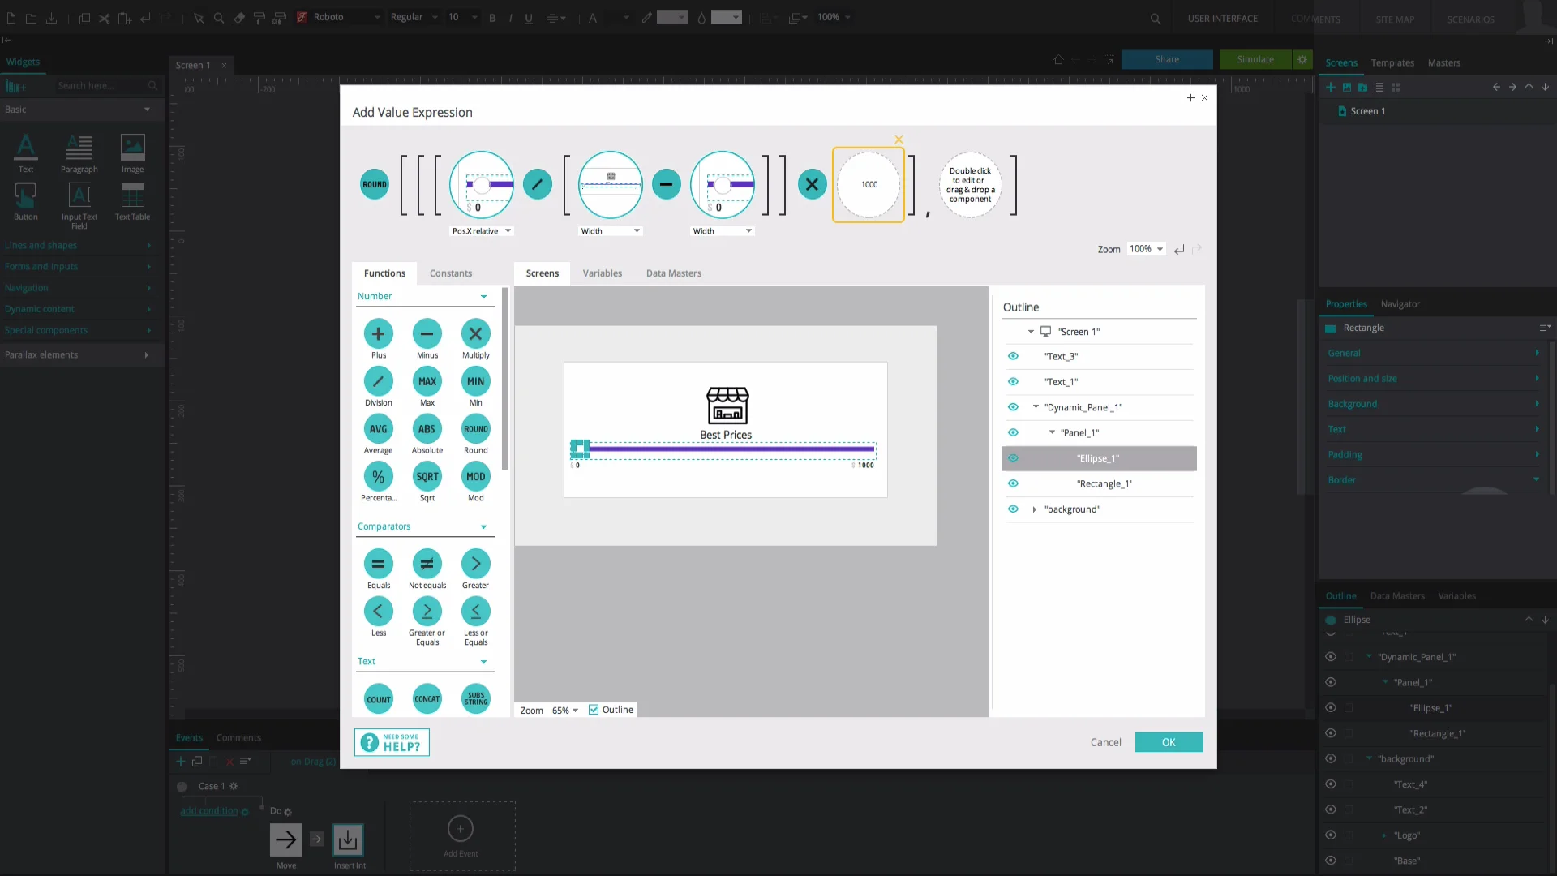This screenshot has height=876, width=1557.
Task: Open the Data Masters tab
Action: [674, 273]
